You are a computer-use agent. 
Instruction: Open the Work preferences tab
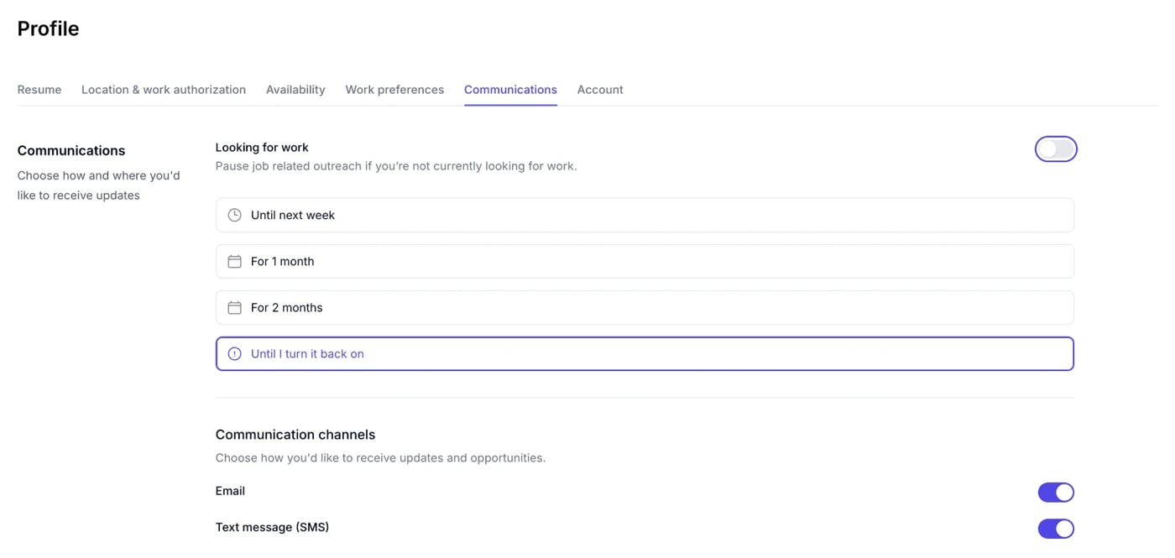pos(394,89)
